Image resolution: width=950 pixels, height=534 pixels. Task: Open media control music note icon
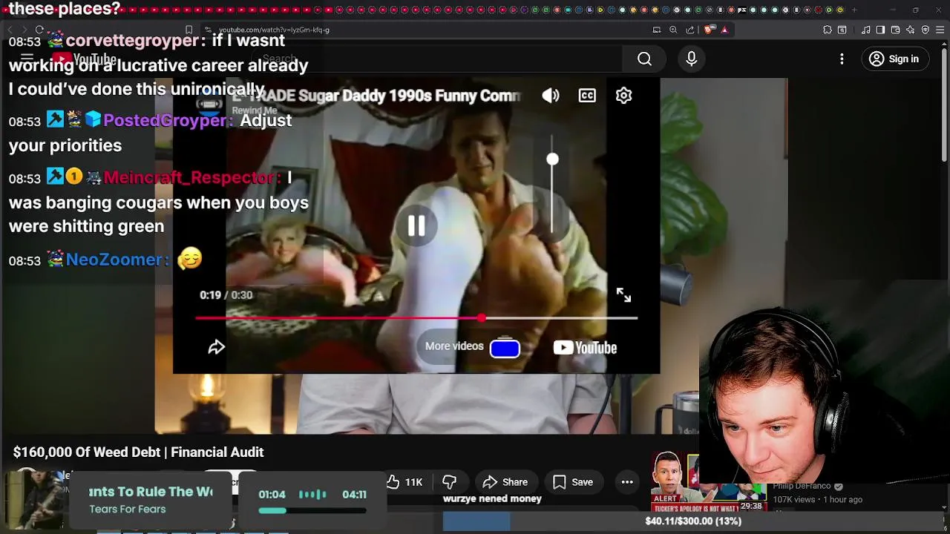pyautogui.click(x=866, y=30)
